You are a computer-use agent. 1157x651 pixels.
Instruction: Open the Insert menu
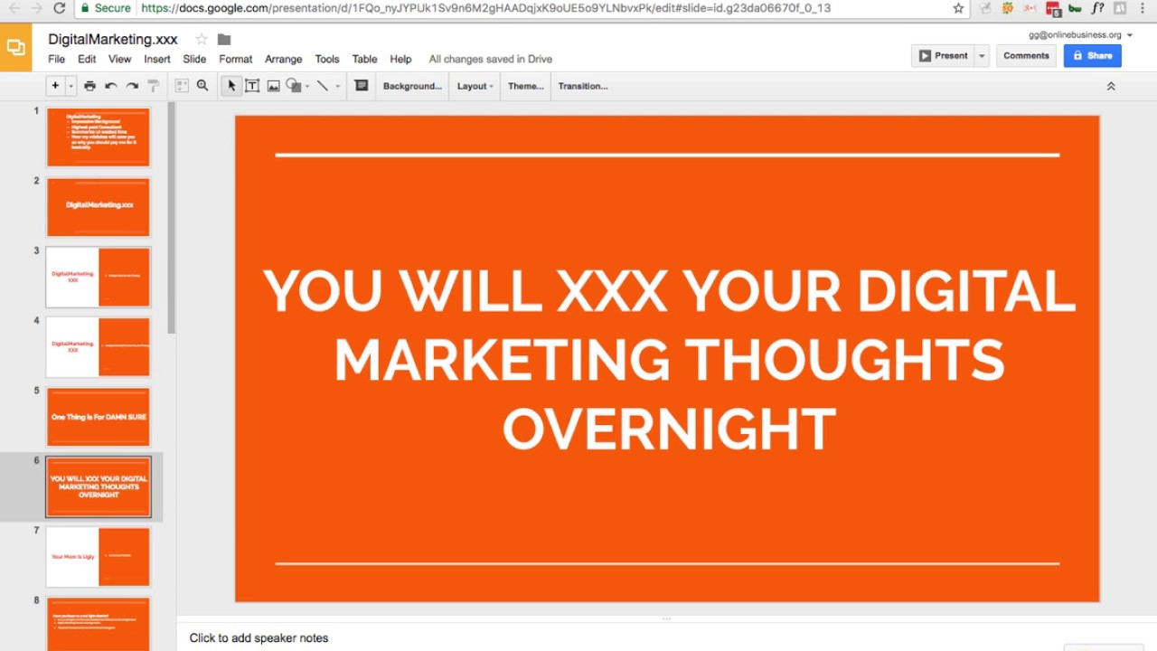pyautogui.click(x=157, y=59)
